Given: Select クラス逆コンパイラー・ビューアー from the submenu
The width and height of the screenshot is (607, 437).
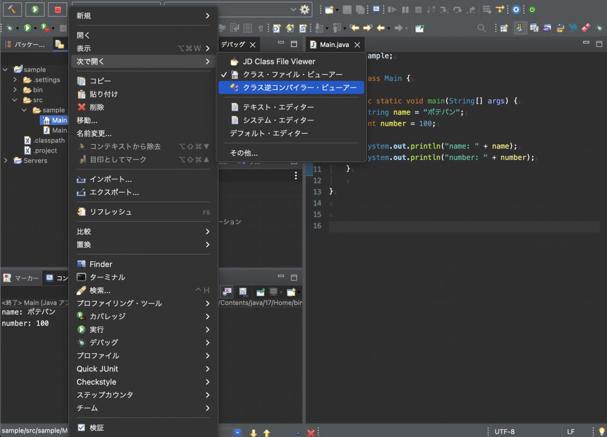Looking at the screenshot, I should tap(291, 87).
